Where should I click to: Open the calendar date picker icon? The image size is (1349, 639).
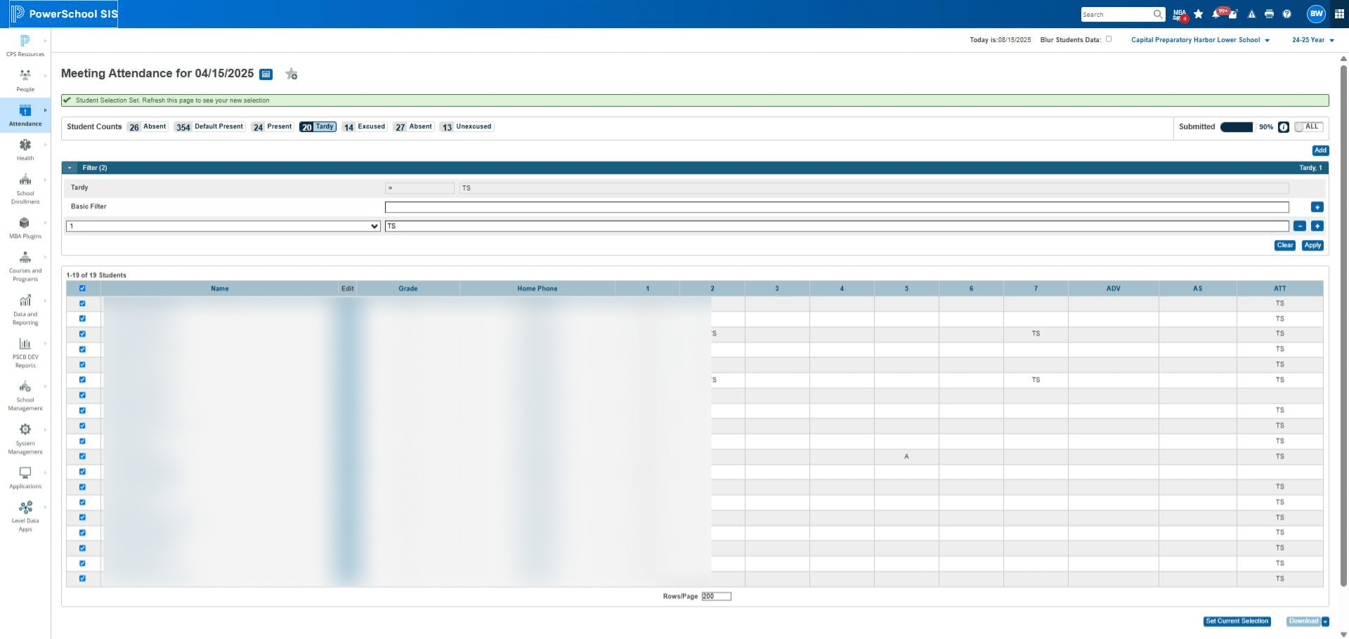pos(266,74)
